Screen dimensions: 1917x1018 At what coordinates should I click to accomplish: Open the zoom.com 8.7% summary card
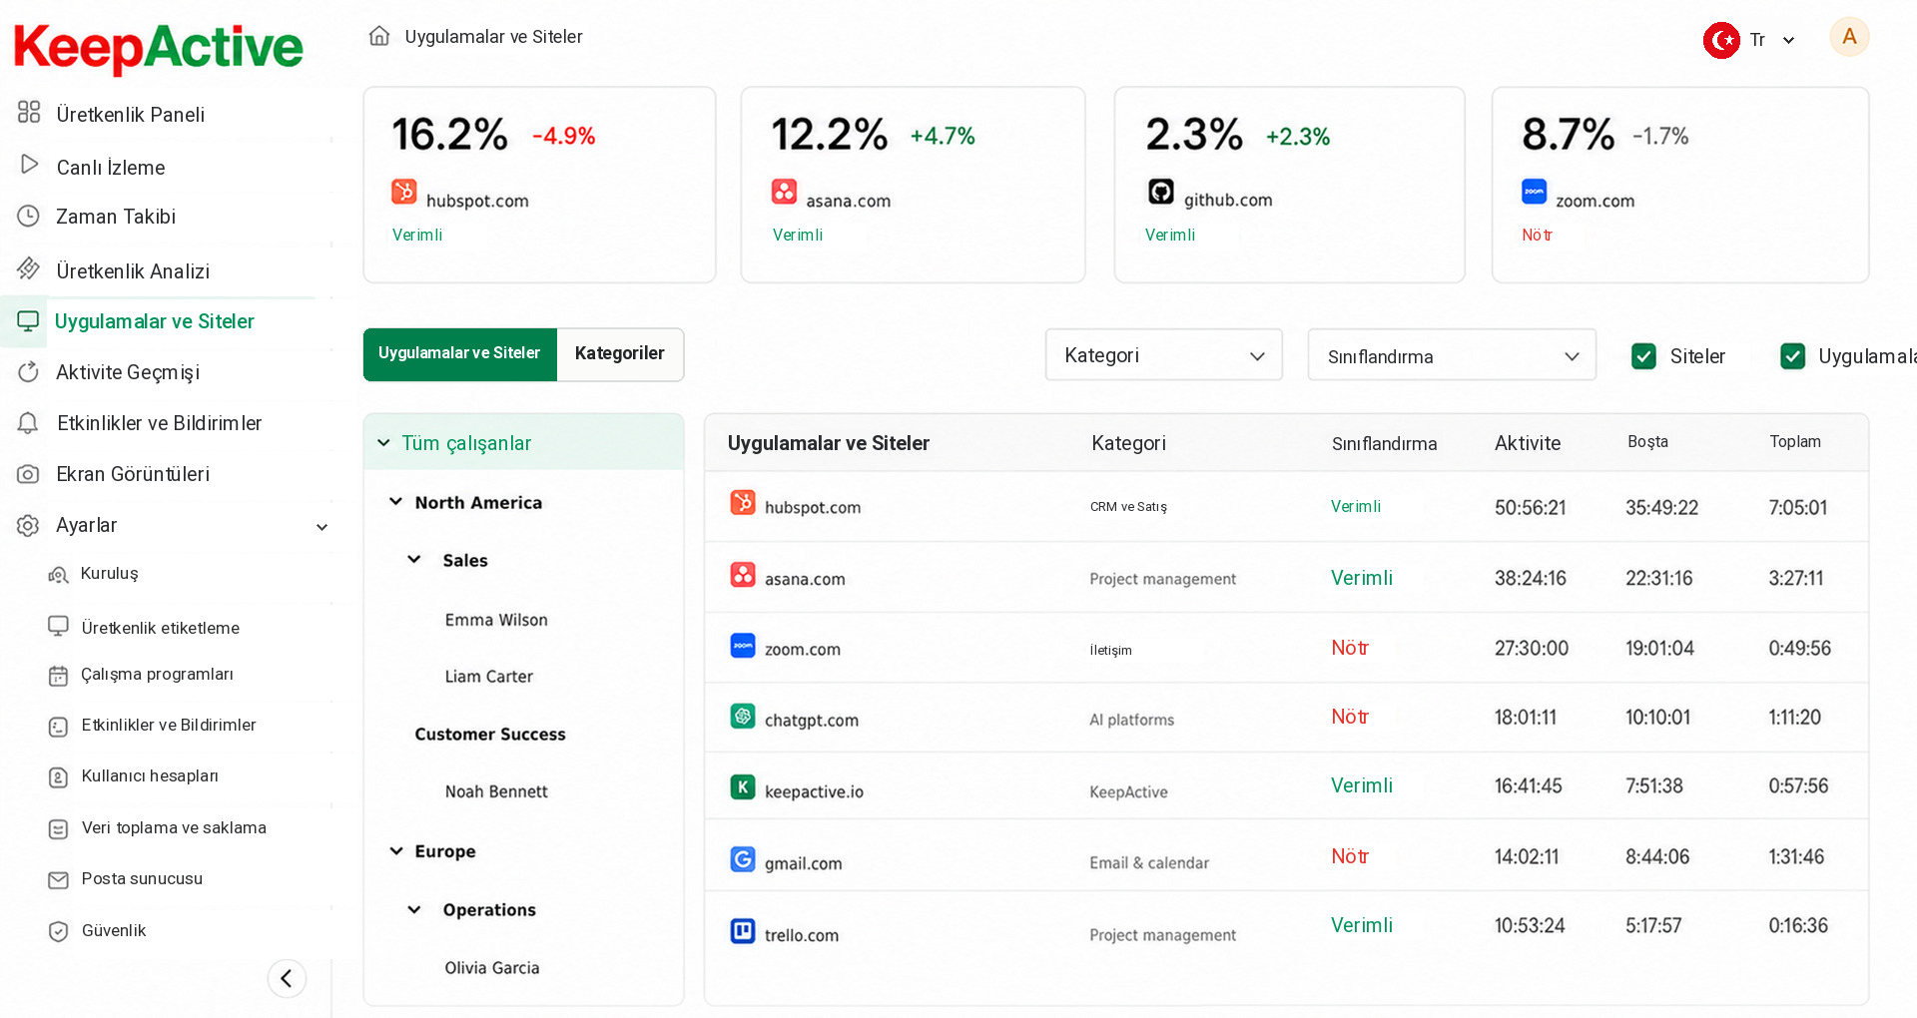click(x=1680, y=185)
